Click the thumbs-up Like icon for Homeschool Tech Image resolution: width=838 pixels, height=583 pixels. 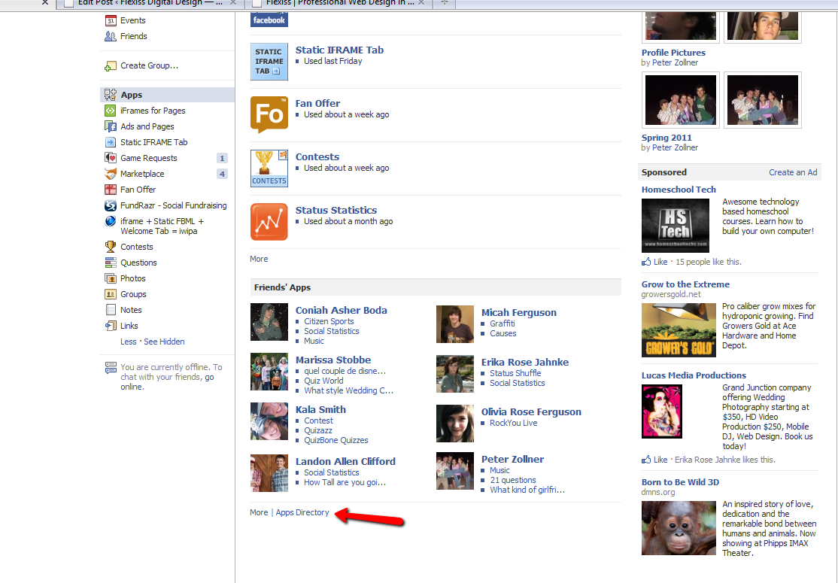tap(647, 262)
